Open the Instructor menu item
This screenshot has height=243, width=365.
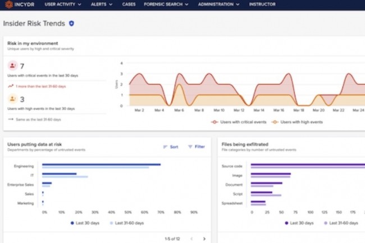[x=262, y=4]
